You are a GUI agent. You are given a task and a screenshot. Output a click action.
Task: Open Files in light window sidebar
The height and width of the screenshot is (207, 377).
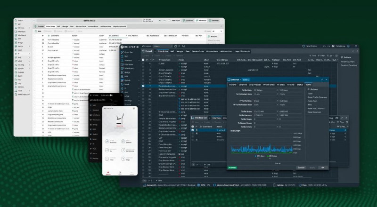18,80
